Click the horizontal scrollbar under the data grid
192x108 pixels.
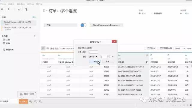tap(67, 98)
